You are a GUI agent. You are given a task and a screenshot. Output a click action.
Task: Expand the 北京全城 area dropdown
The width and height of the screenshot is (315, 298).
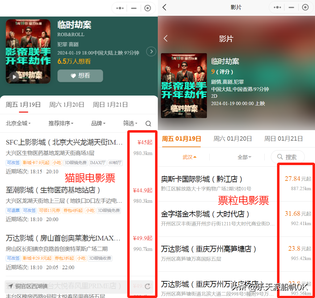pyautogui.click(x=18, y=123)
